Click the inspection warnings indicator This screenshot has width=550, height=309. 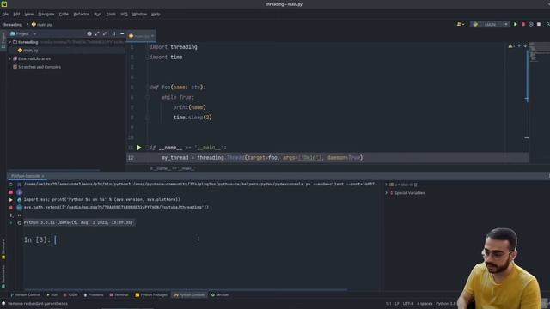point(510,45)
